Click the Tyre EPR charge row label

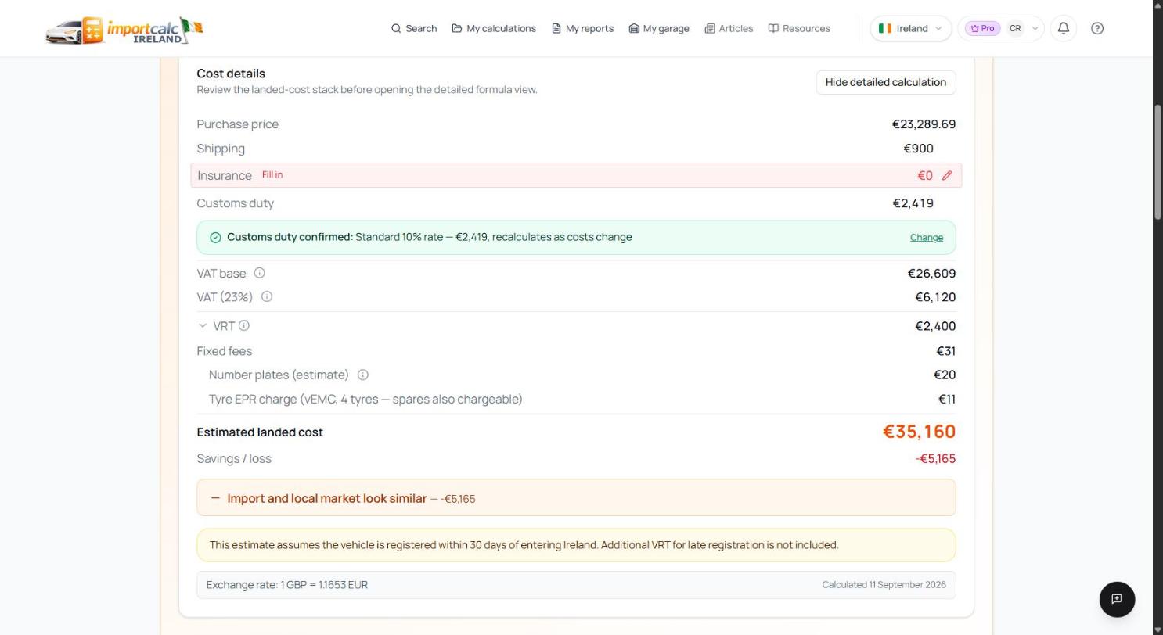(365, 400)
